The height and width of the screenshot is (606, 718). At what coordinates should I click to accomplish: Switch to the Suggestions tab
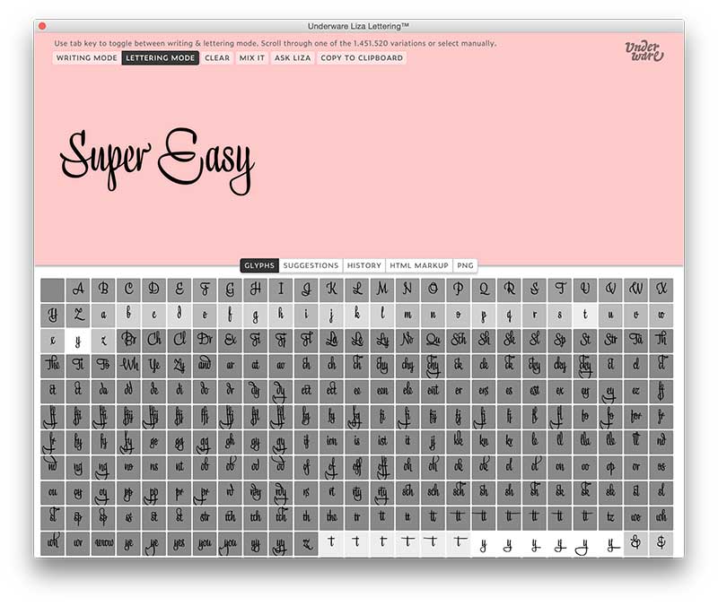311,265
